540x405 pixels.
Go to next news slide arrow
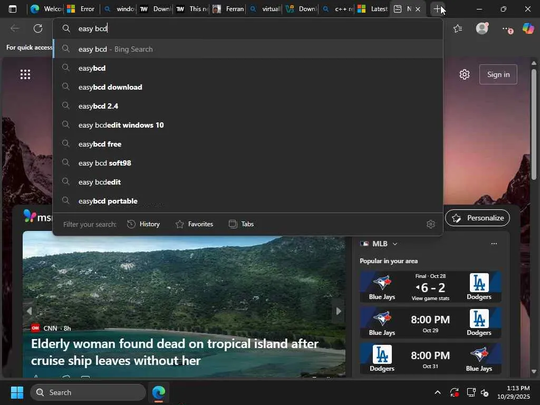(339, 311)
